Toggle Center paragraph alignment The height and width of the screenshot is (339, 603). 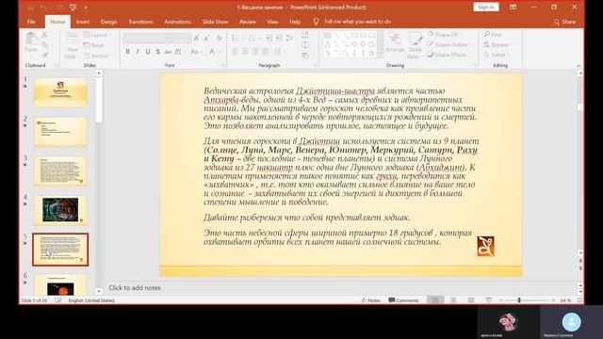tap(245, 52)
